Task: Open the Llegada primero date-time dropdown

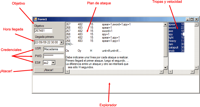Action: (x=61, y=42)
